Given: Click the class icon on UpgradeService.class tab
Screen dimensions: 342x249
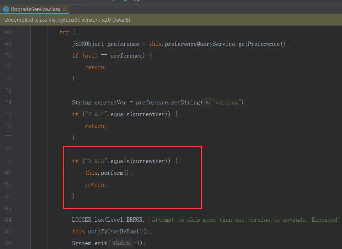Looking at the screenshot, I should coord(6,9).
